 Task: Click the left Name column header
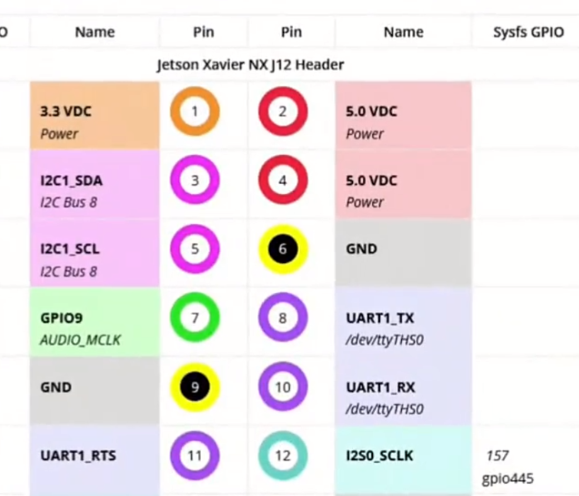point(95,32)
